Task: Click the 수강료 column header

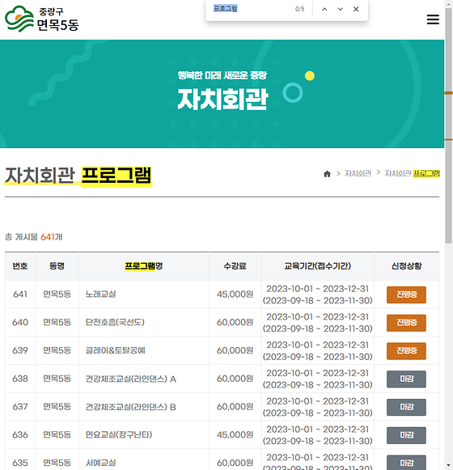Action: [235, 266]
